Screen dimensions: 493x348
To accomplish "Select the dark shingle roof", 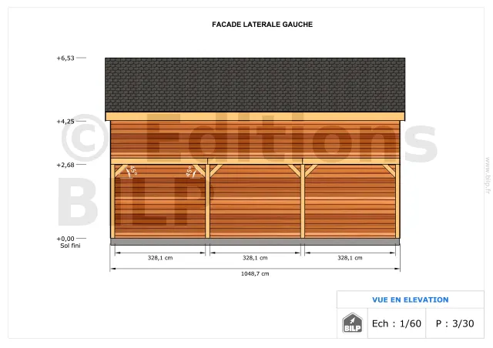I will pos(255,83).
